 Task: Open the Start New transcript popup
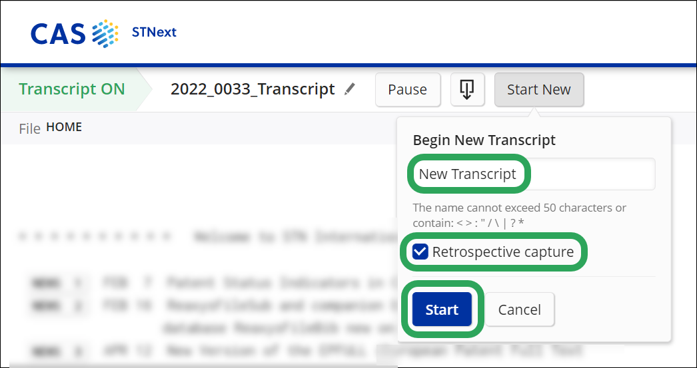[539, 90]
